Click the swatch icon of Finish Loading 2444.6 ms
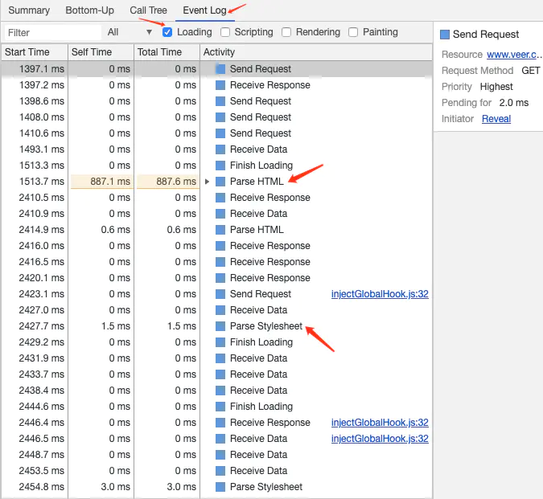Screen dimensions: 543x499 pyautogui.click(x=220, y=407)
